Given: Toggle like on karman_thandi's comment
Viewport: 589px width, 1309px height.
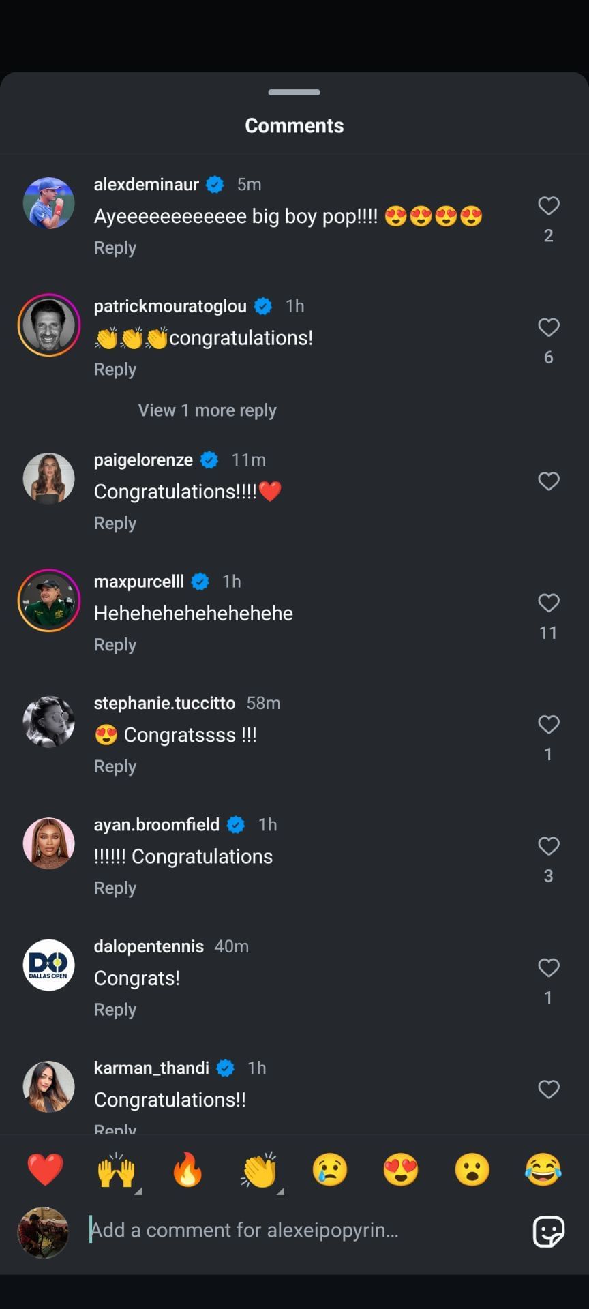Looking at the screenshot, I should (x=549, y=1089).
